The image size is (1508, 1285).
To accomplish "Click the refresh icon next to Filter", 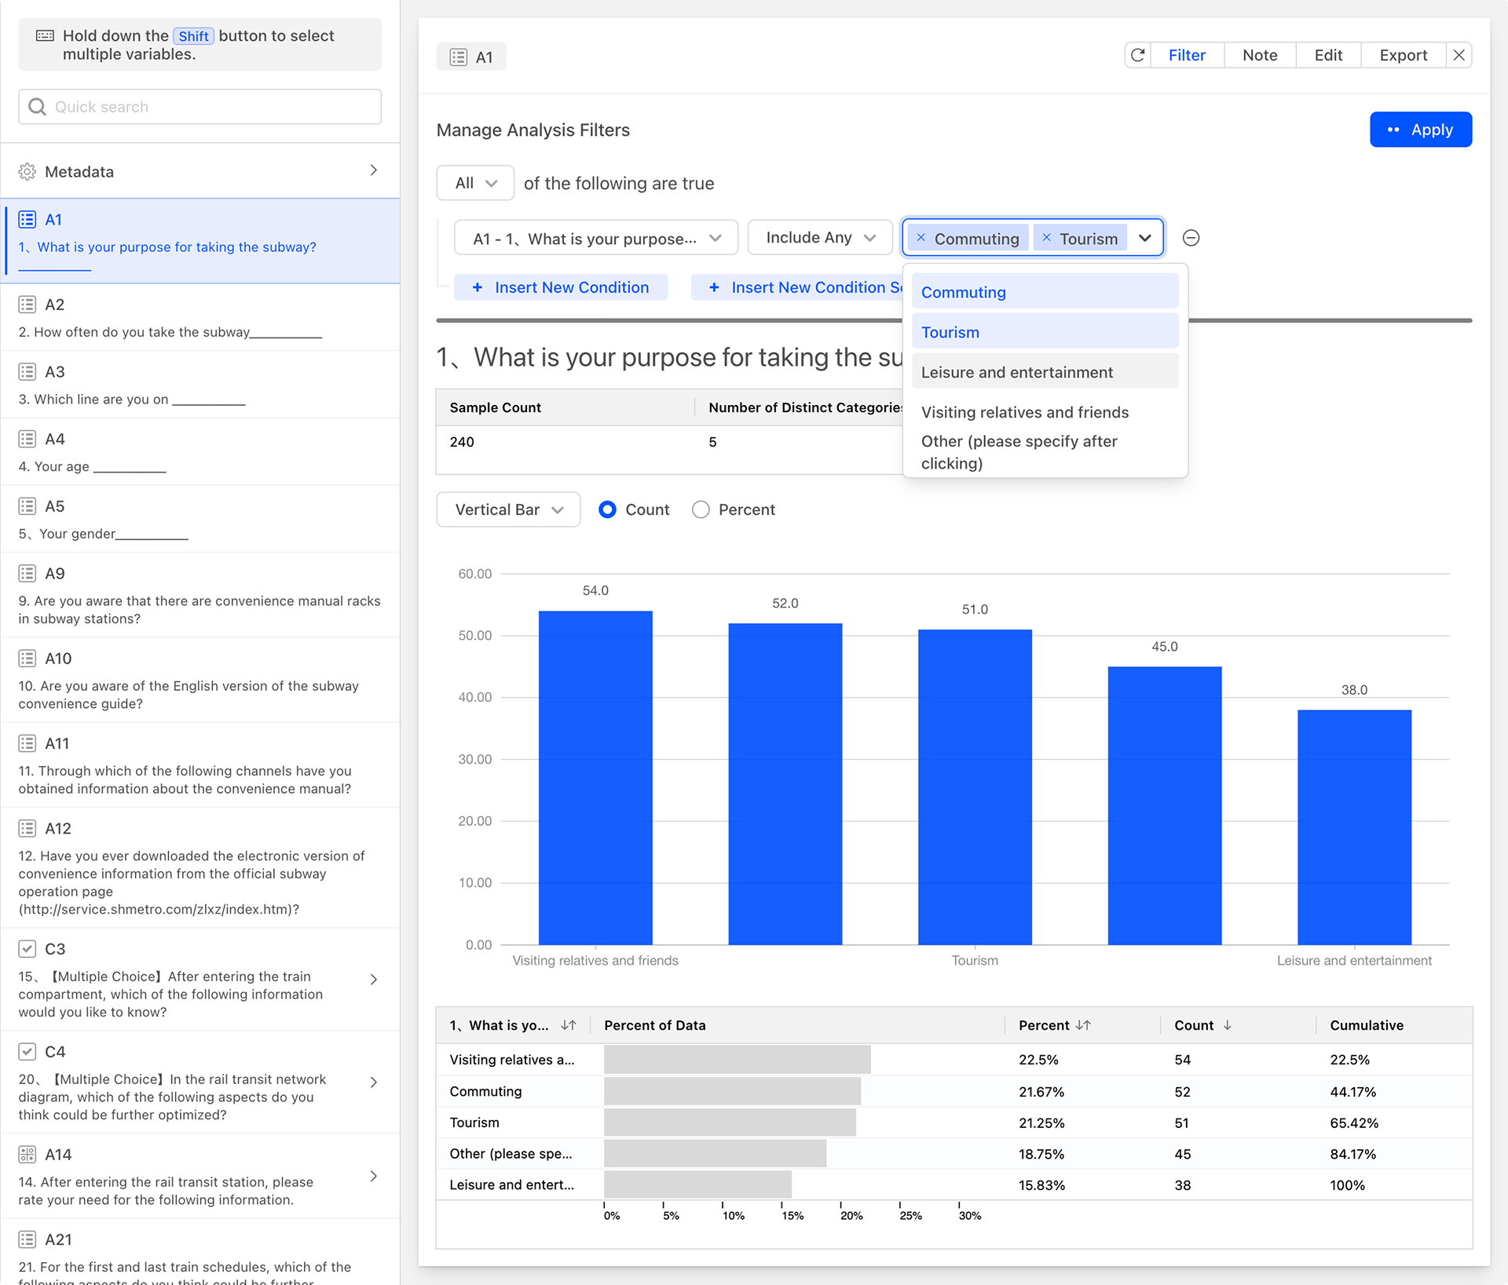I will coord(1137,55).
